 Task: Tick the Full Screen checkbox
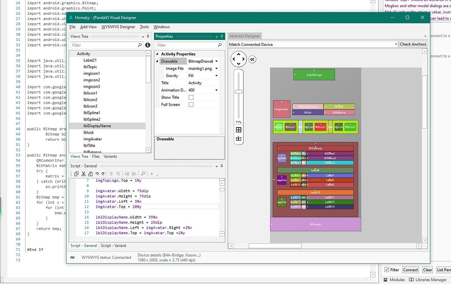191,105
